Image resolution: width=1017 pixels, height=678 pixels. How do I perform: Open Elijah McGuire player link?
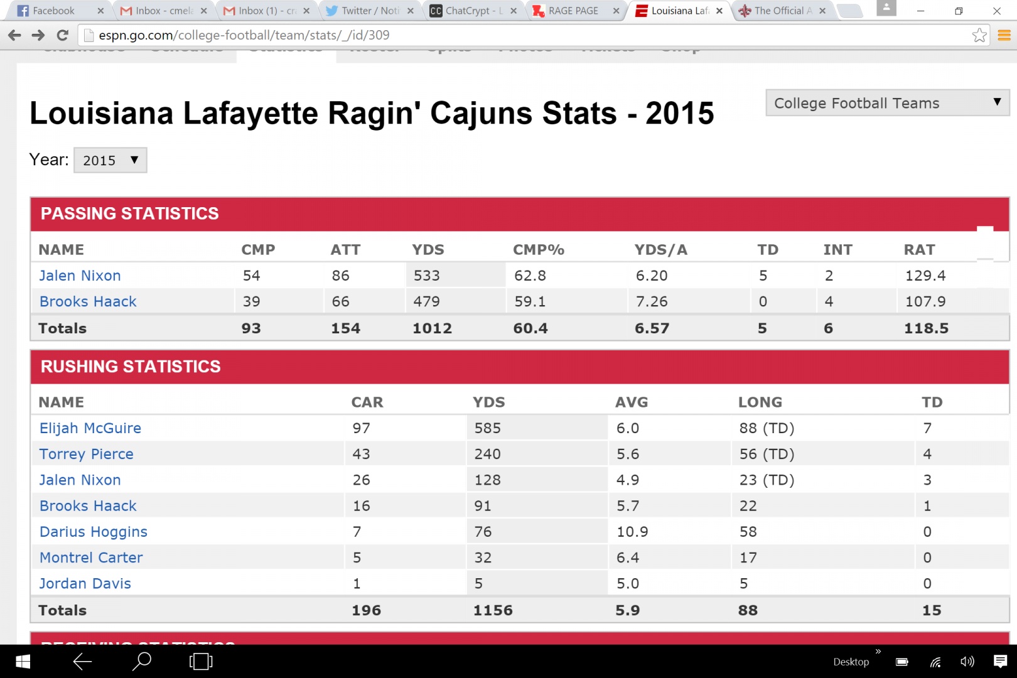(x=90, y=428)
